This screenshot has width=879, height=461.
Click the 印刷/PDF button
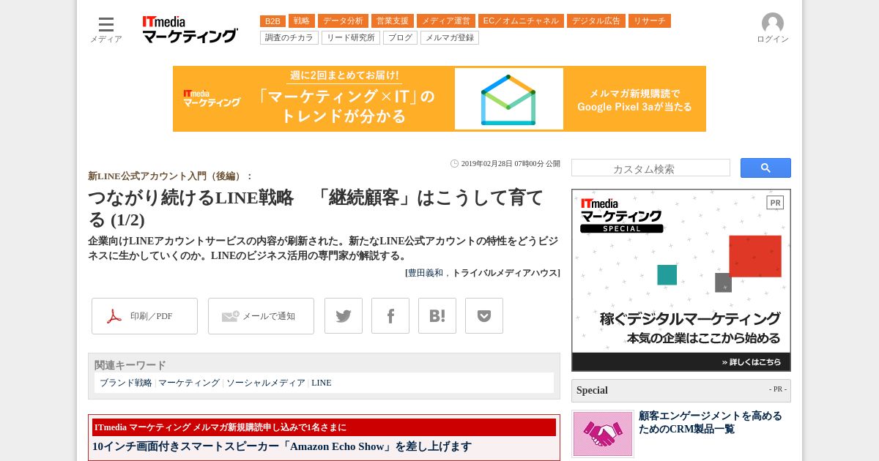click(x=144, y=316)
